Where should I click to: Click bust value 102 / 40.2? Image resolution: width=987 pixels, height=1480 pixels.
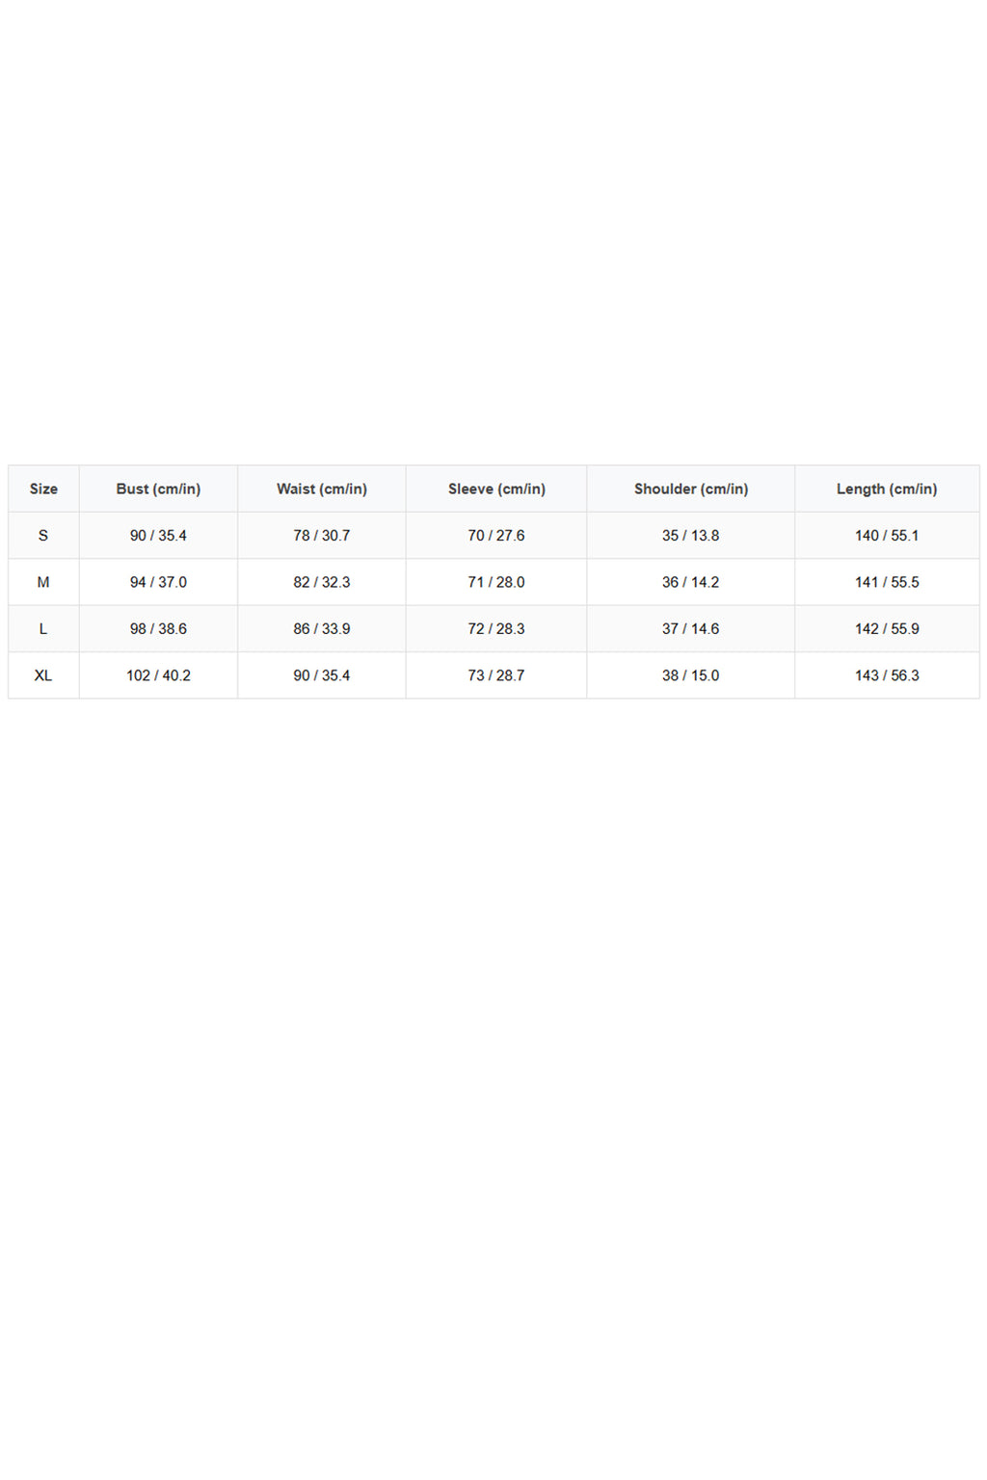[x=158, y=675]
